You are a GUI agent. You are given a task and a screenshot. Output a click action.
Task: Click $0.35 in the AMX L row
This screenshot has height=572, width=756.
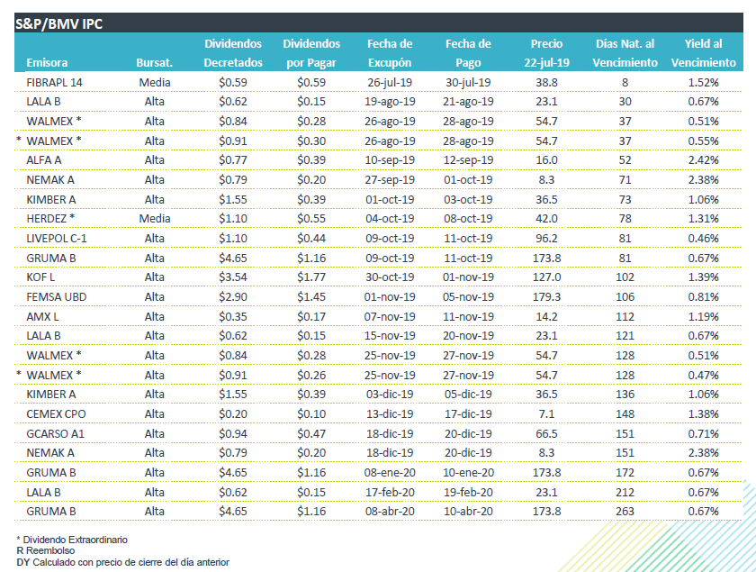pos(233,317)
